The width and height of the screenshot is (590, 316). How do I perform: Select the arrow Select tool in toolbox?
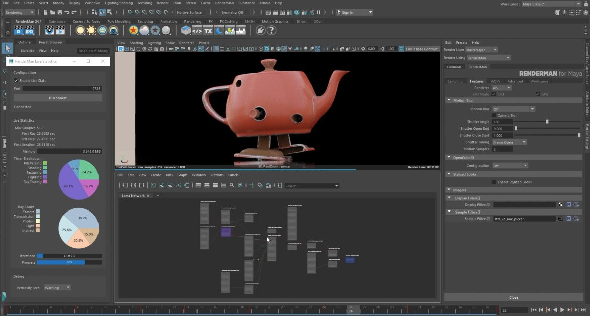click(x=7, y=48)
